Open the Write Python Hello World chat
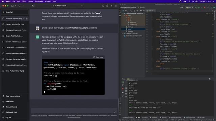This screenshot has height=121, width=216. (15, 71)
